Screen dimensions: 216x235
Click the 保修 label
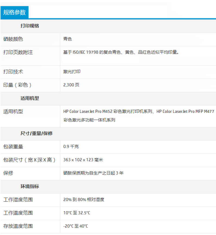pyautogui.click(x=8, y=173)
